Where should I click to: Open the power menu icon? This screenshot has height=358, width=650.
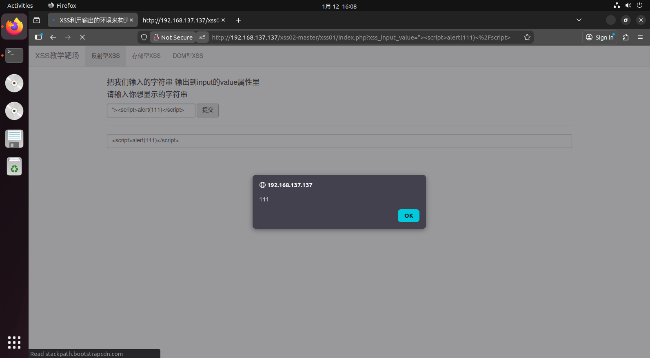click(639, 6)
